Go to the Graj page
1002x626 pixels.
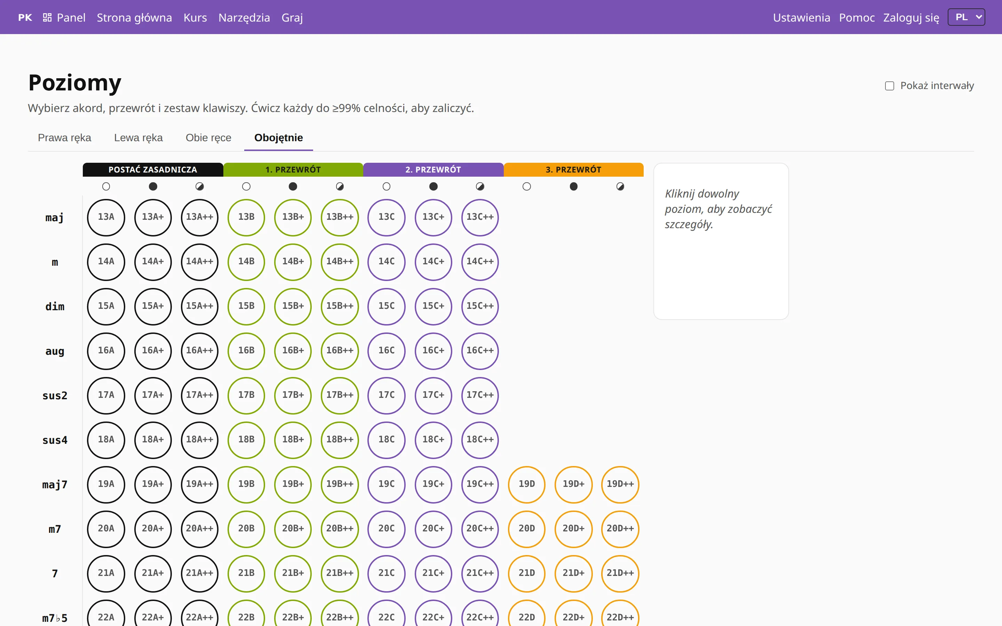click(x=292, y=17)
